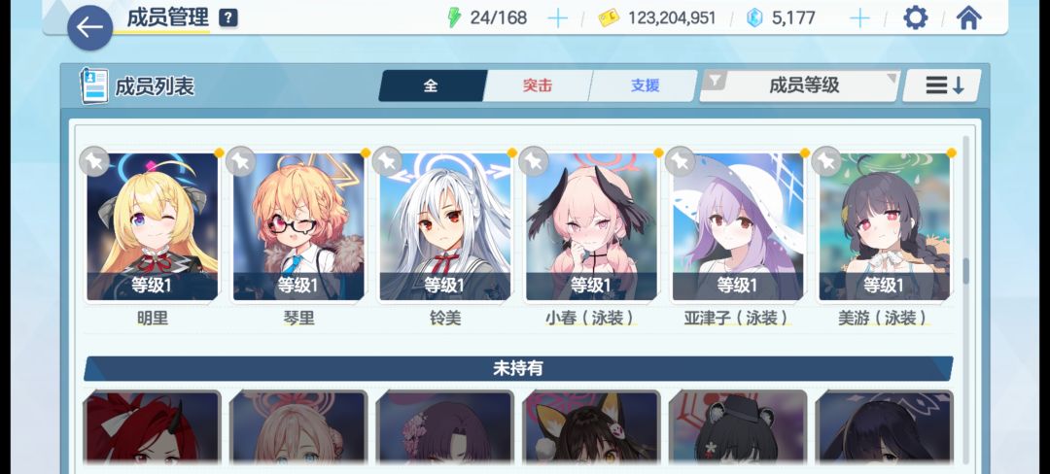This screenshot has height=474, width=1050.
Task: Toggle sort order arrow button
Action: (x=942, y=85)
